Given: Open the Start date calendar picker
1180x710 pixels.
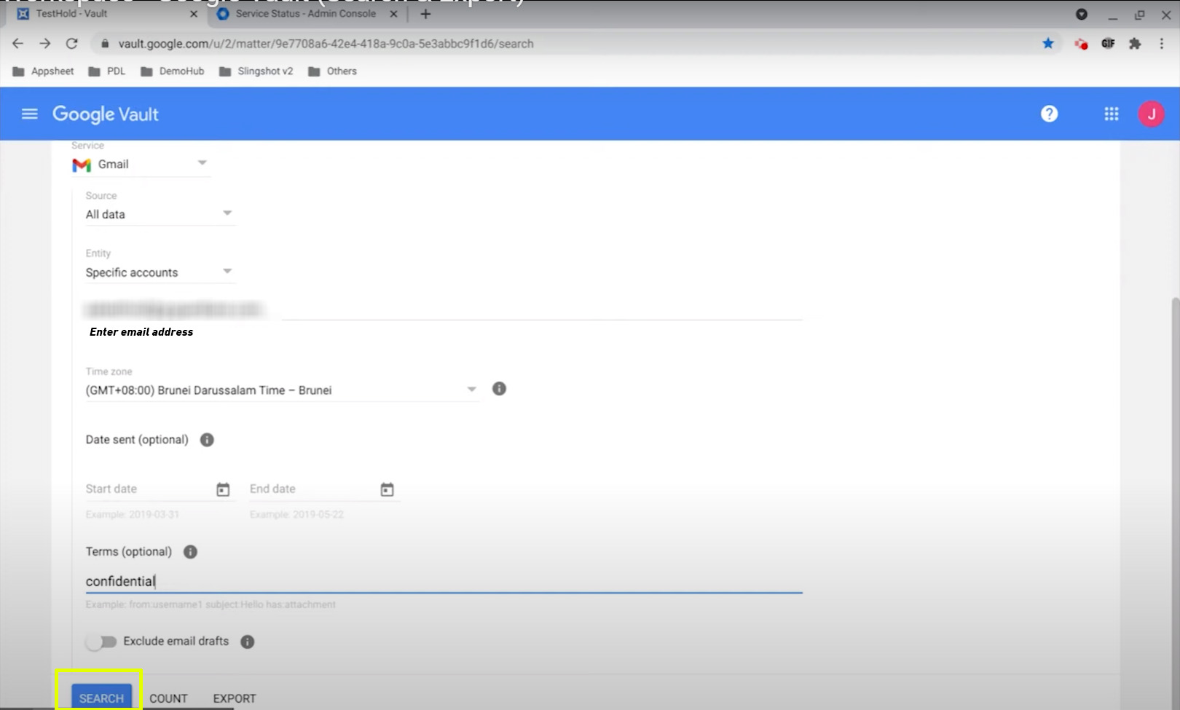Looking at the screenshot, I should (x=223, y=489).
